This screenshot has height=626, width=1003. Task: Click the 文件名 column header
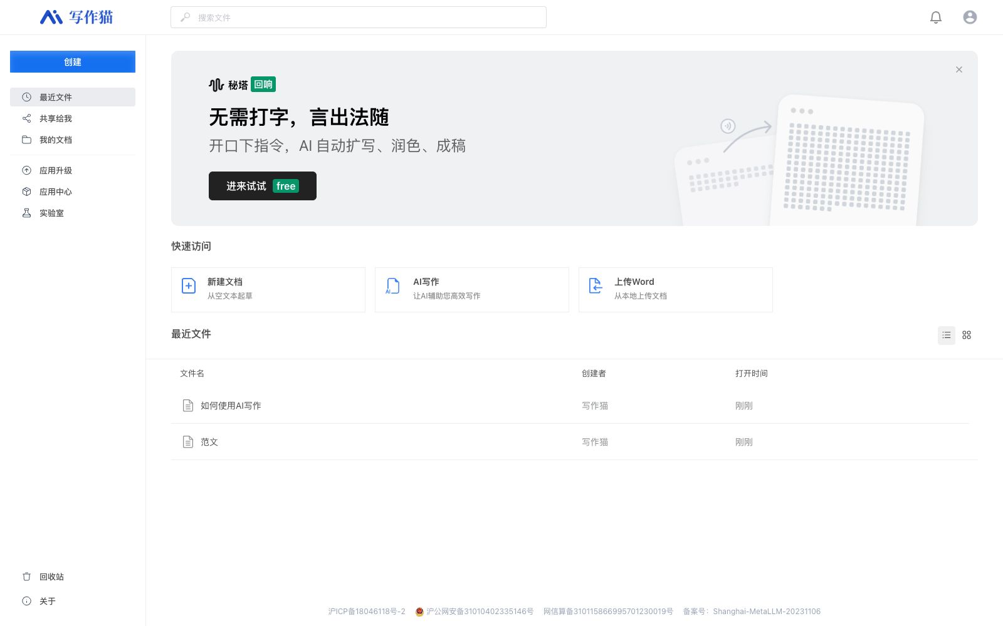tap(192, 374)
